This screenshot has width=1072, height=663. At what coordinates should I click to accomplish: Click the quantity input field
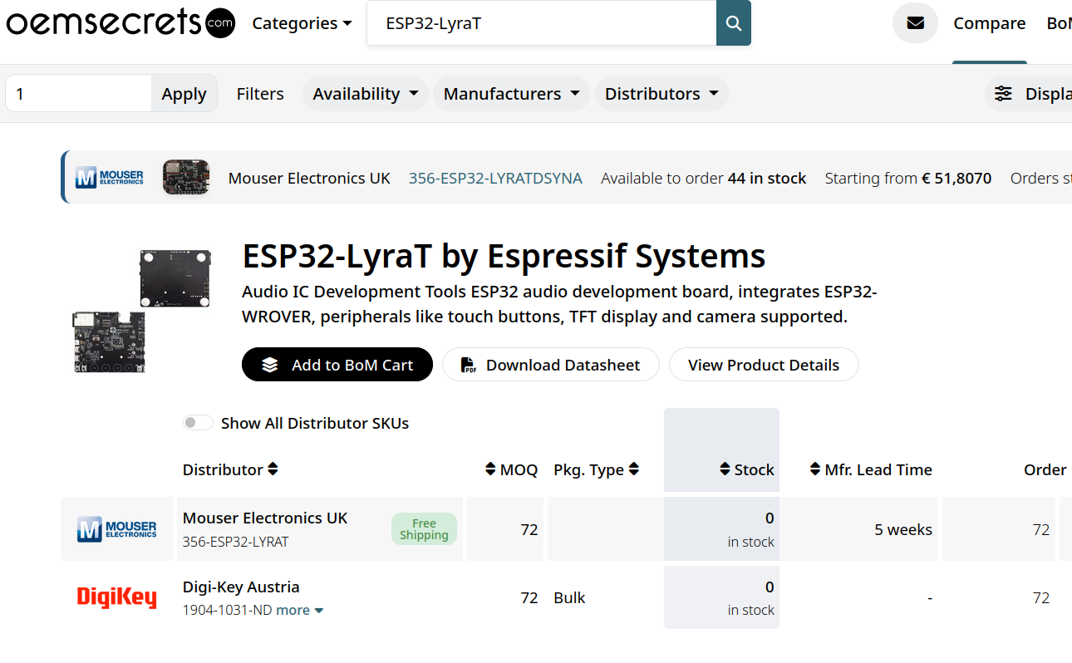tap(78, 94)
